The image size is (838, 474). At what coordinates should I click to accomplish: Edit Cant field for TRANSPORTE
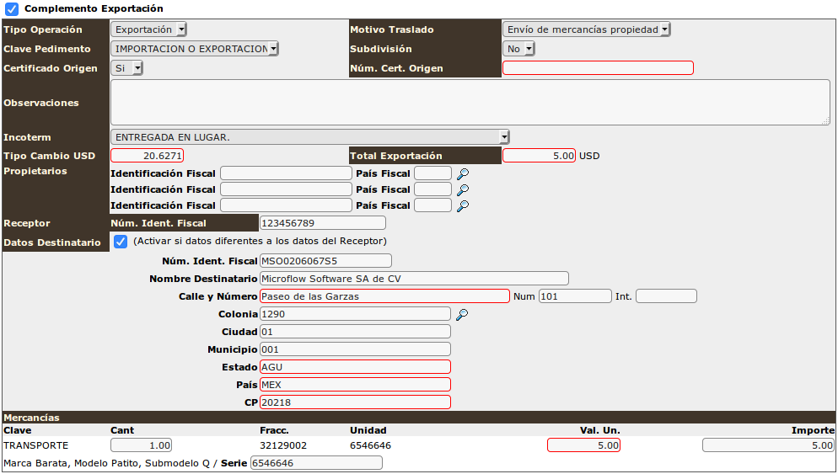pyautogui.click(x=141, y=445)
